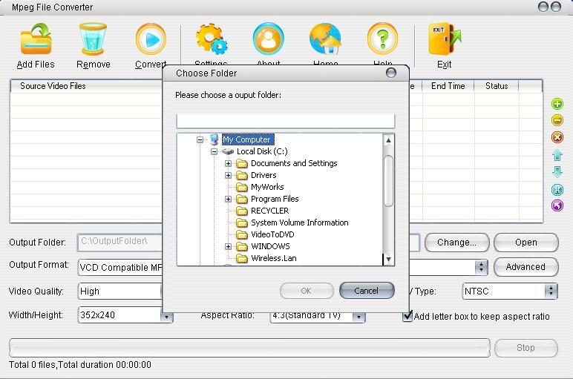Open Advanced format options
This screenshot has width=573, height=379.
point(525,267)
